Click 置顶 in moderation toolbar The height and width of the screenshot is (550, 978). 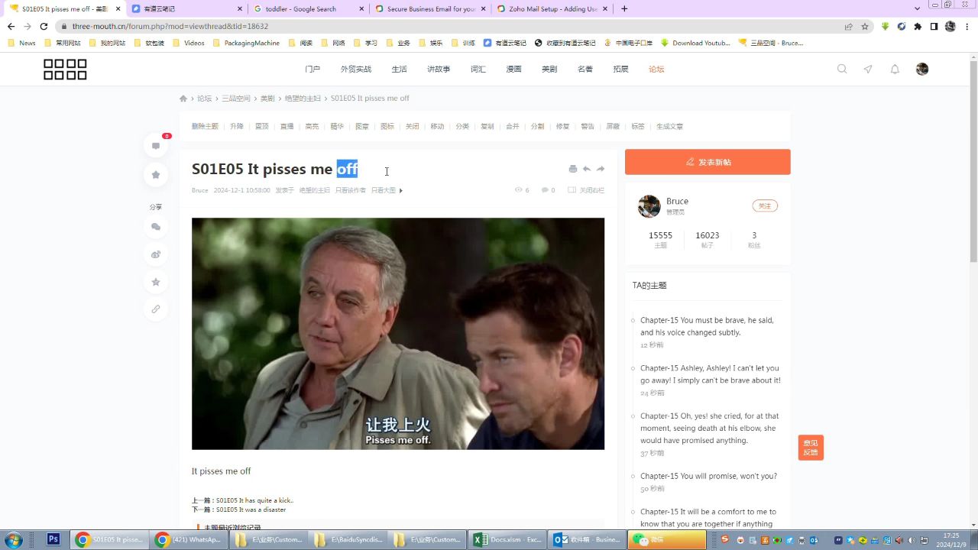click(x=262, y=127)
